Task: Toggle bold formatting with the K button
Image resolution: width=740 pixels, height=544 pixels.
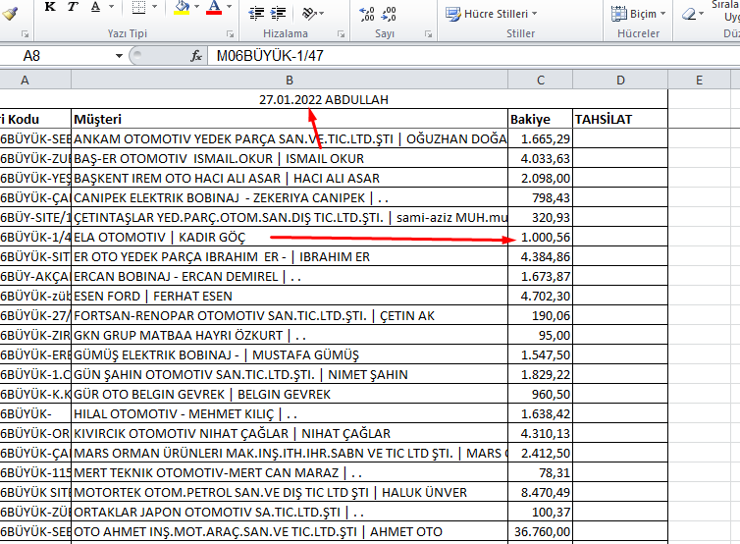Action: point(49,8)
